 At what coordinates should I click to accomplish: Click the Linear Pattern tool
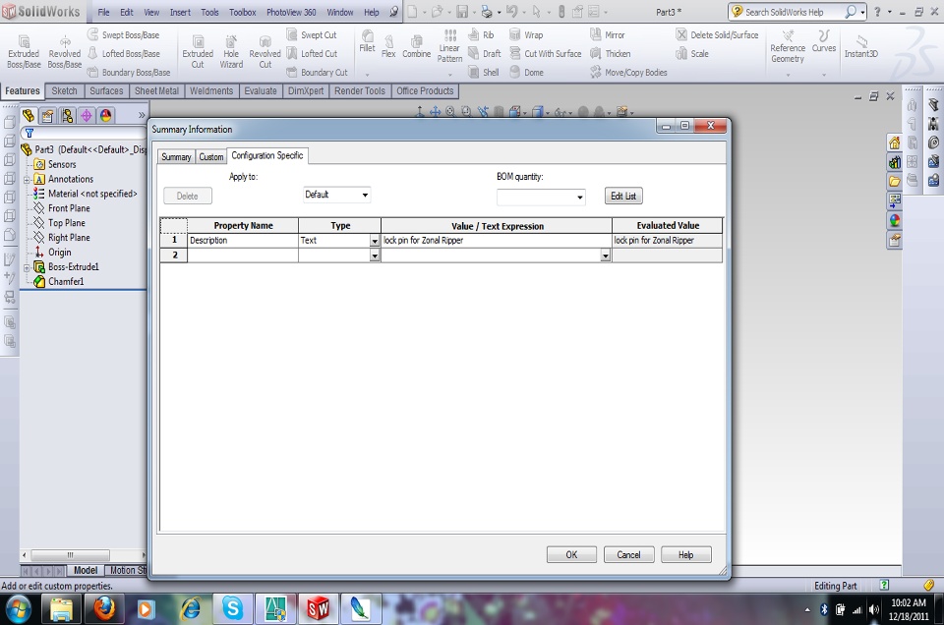(449, 46)
